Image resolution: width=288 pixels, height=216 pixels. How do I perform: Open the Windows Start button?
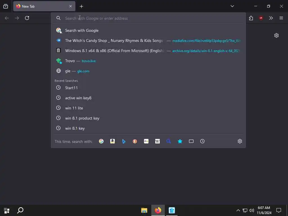(x=7, y=210)
